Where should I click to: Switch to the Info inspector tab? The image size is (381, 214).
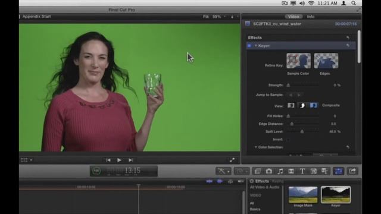click(x=311, y=17)
